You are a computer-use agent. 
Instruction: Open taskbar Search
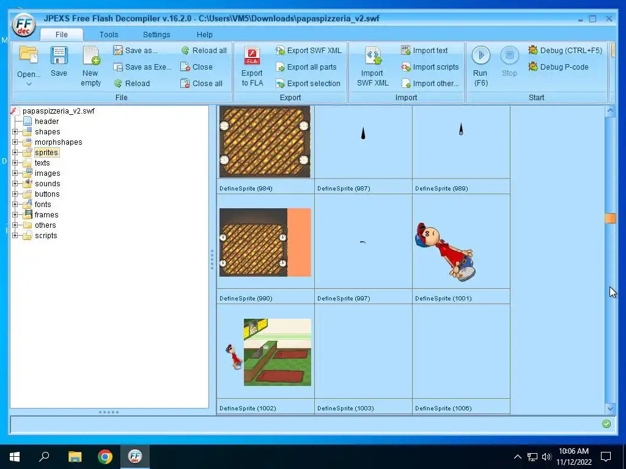coord(44,457)
